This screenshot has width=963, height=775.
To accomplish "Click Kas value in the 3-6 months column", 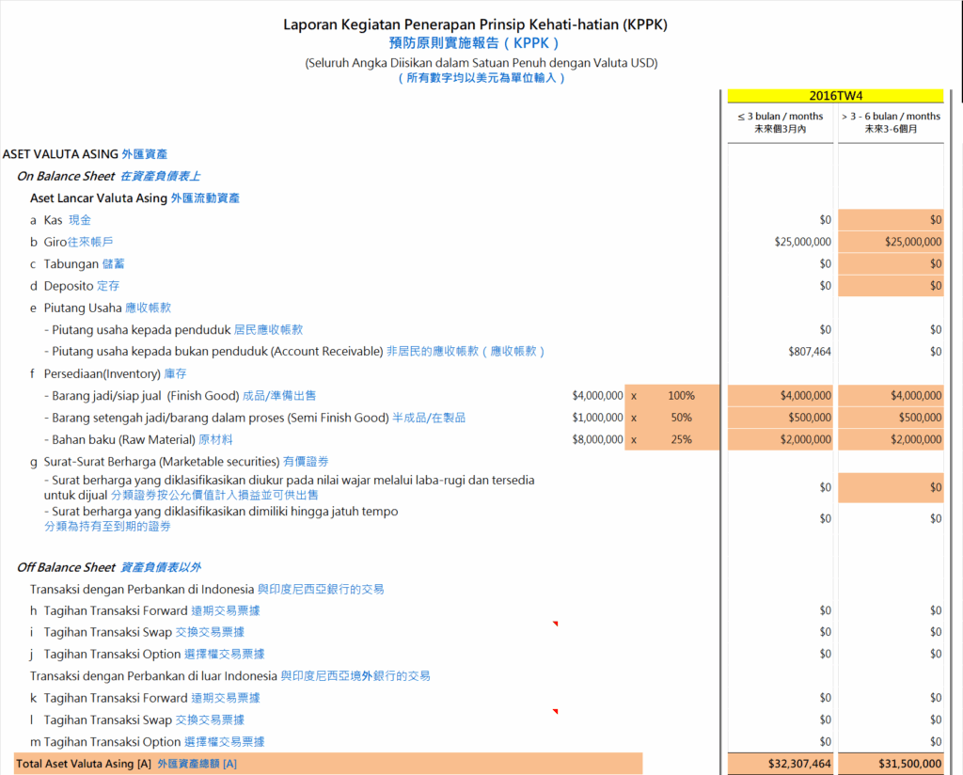I will (934, 220).
